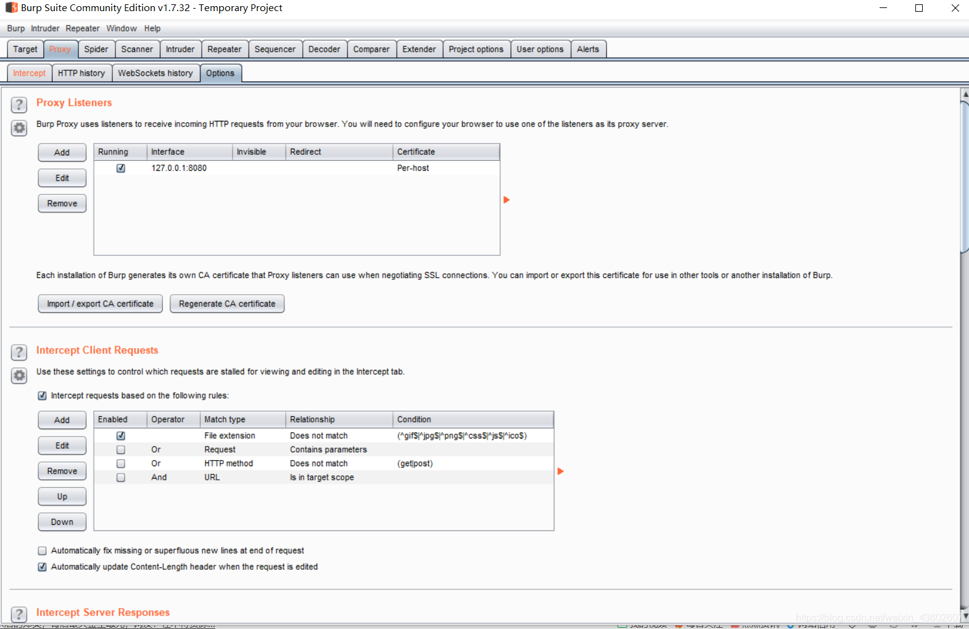Enable the HTTP method rule checkbox

click(121, 464)
